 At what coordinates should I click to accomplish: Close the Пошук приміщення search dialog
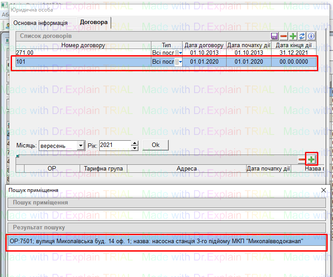[324, 190]
